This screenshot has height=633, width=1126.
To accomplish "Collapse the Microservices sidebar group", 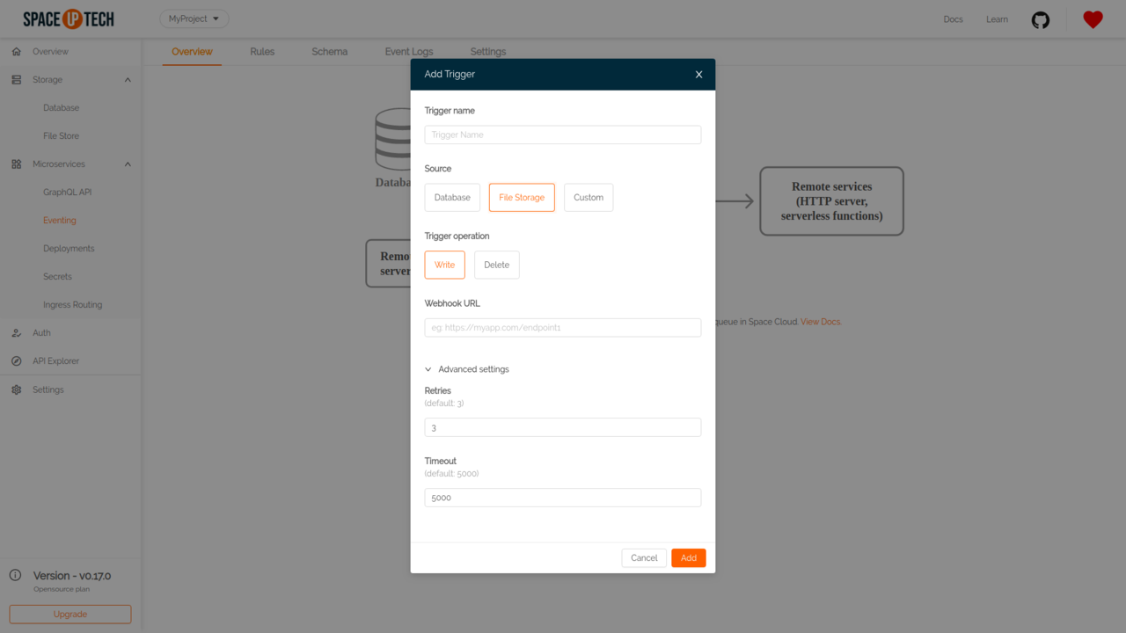I will click(x=128, y=164).
